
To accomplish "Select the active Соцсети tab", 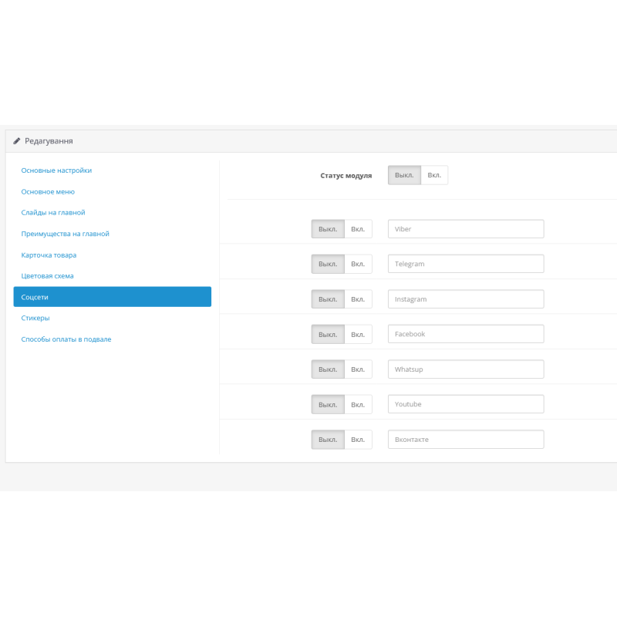I will [x=35, y=297].
